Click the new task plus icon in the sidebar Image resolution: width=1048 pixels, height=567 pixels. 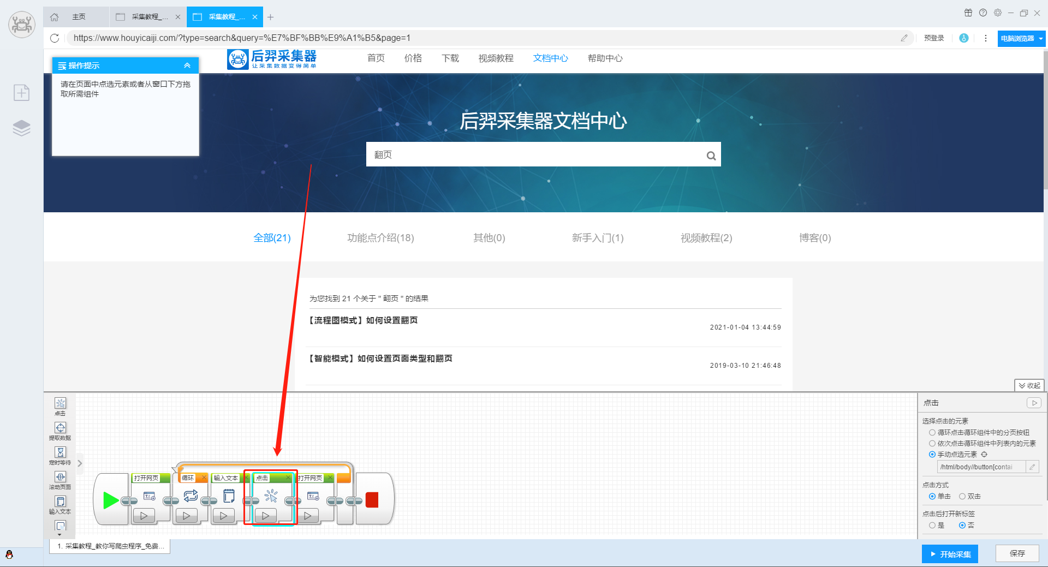pyautogui.click(x=22, y=93)
